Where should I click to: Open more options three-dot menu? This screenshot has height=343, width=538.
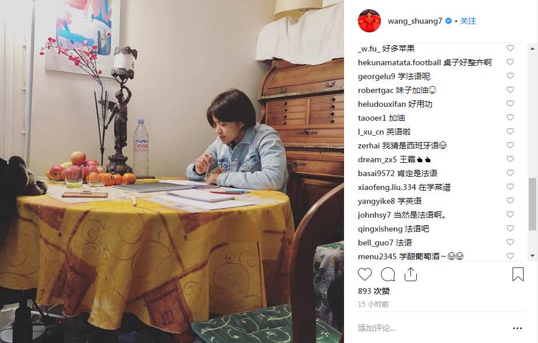click(517, 329)
